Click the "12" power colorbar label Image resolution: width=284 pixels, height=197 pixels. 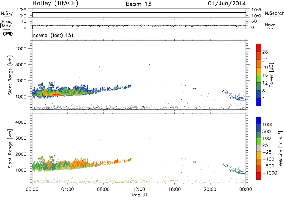click(265, 83)
